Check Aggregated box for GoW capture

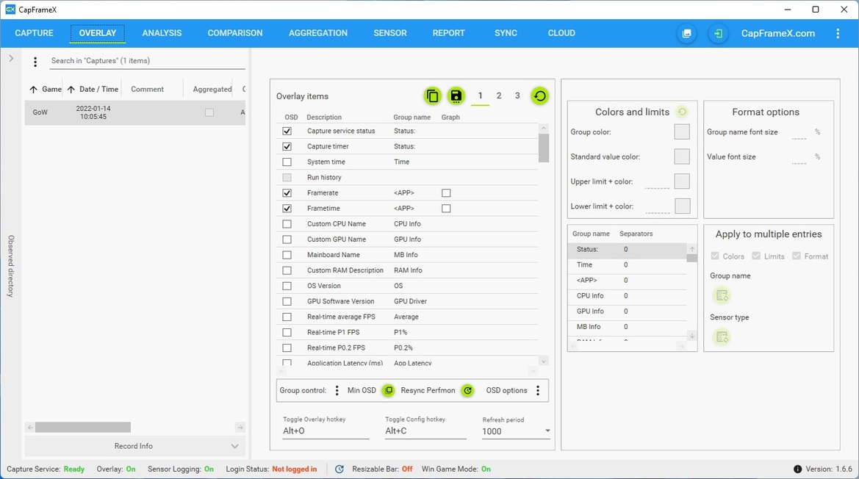click(209, 112)
